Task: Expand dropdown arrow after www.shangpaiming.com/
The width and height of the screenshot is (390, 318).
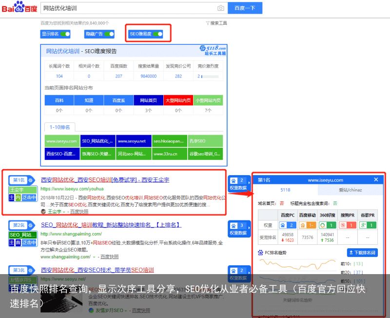Action: tap(94, 257)
